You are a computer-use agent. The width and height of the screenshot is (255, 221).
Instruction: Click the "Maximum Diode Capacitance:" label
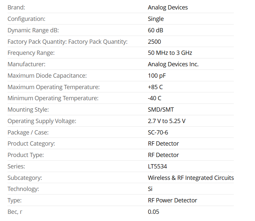(47, 76)
